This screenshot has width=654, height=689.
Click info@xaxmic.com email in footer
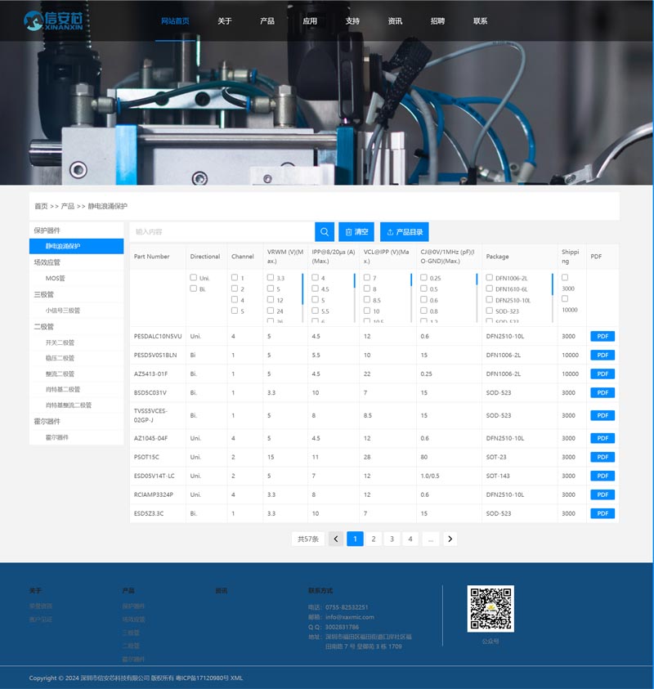tap(350, 617)
